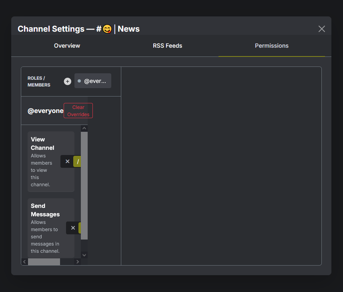The width and height of the screenshot is (343, 292).
Task: Click the emoji in channel title
Action: click(x=107, y=29)
